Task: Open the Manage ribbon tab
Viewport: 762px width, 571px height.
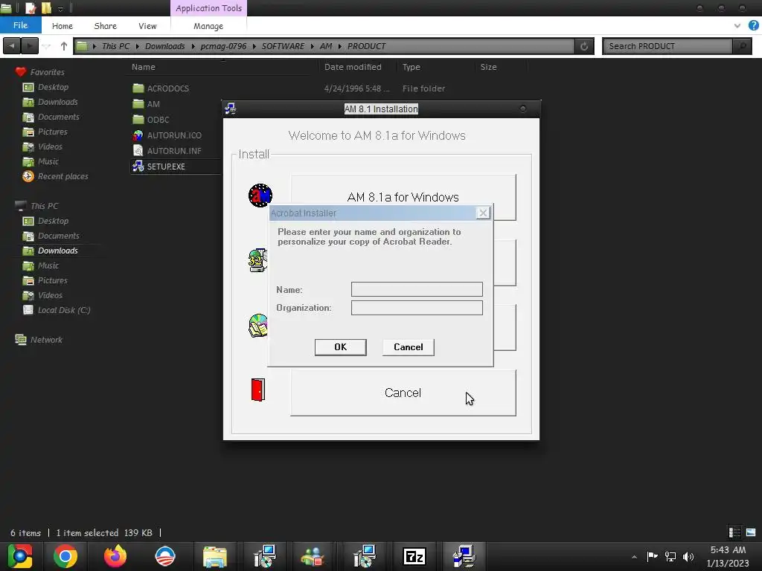Action: click(208, 26)
